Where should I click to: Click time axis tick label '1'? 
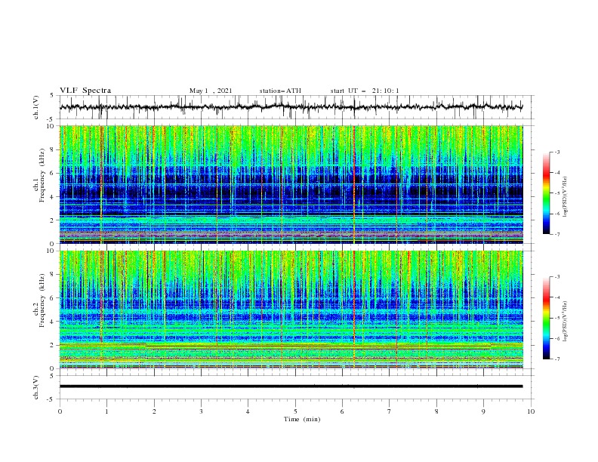(x=106, y=411)
